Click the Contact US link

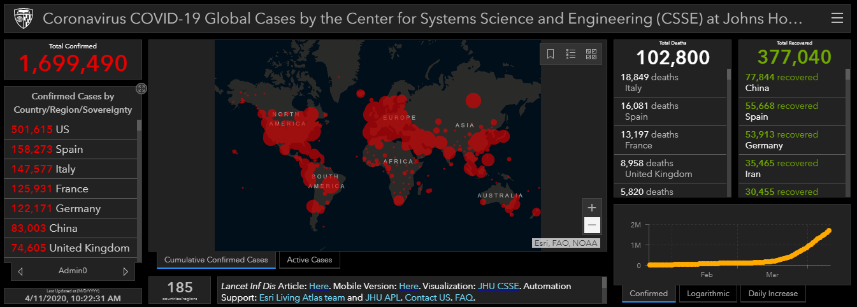click(x=428, y=297)
